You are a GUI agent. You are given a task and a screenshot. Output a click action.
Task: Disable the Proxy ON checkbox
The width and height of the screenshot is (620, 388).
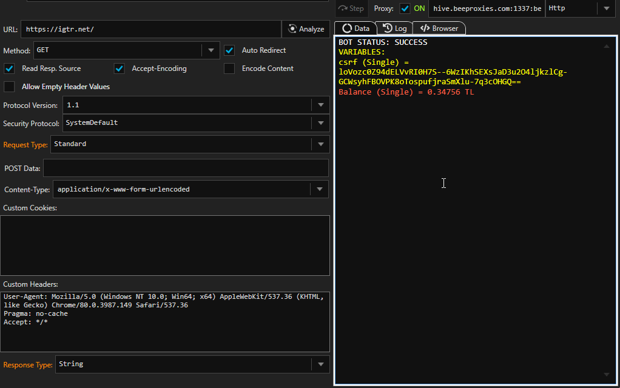pos(405,8)
